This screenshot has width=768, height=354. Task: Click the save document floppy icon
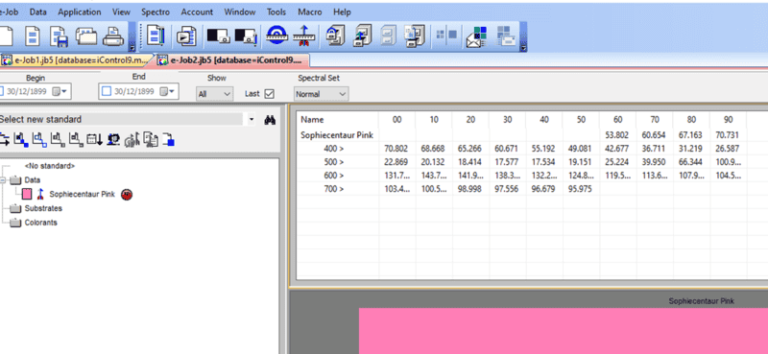click(x=60, y=35)
